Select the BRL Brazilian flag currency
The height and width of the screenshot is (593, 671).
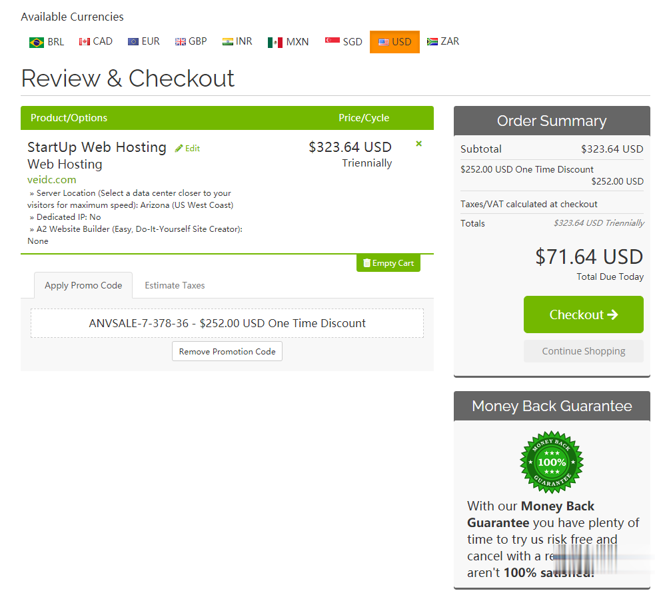click(47, 42)
